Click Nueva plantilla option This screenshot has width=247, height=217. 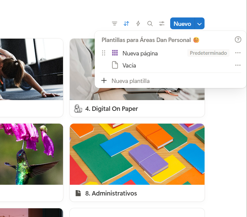click(131, 81)
